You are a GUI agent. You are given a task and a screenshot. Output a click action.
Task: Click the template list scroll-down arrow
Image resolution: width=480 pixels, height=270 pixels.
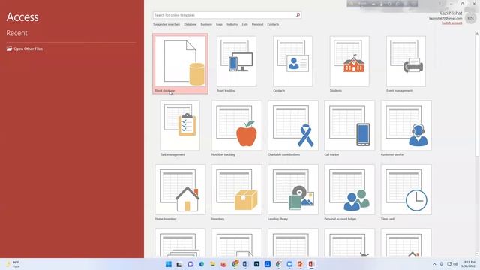tap(477, 253)
